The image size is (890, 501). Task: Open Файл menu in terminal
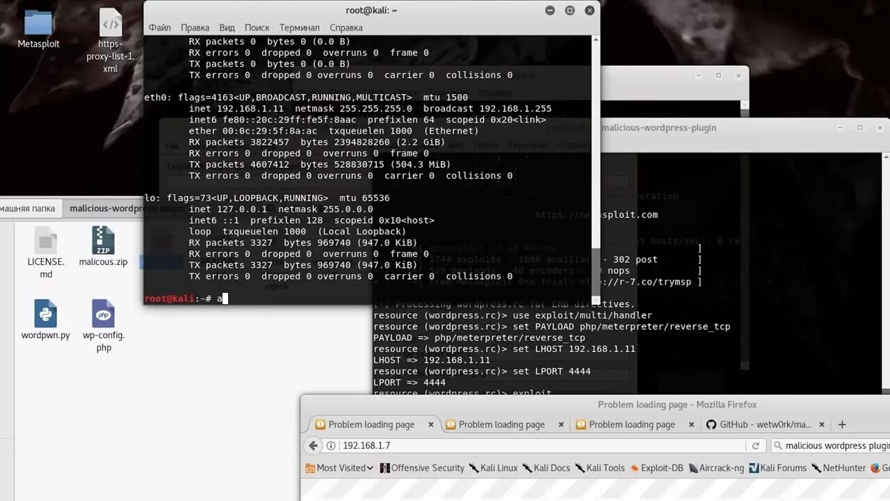(x=160, y=28)
